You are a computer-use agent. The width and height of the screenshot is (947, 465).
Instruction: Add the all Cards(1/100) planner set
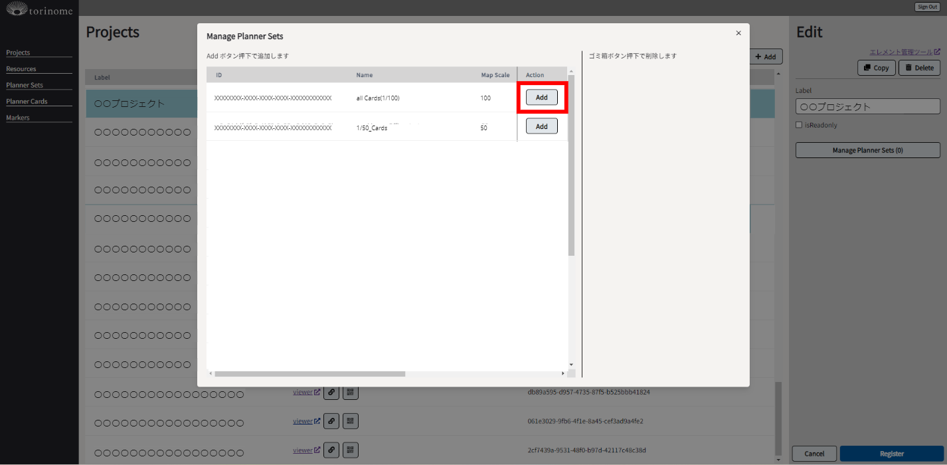pyautogui.click(x=541, y=98)
